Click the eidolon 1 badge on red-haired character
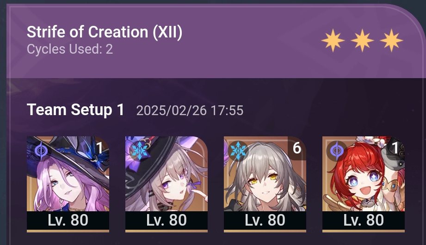The width and height of the screenshot is (426, 245). [x=395, y=148]
